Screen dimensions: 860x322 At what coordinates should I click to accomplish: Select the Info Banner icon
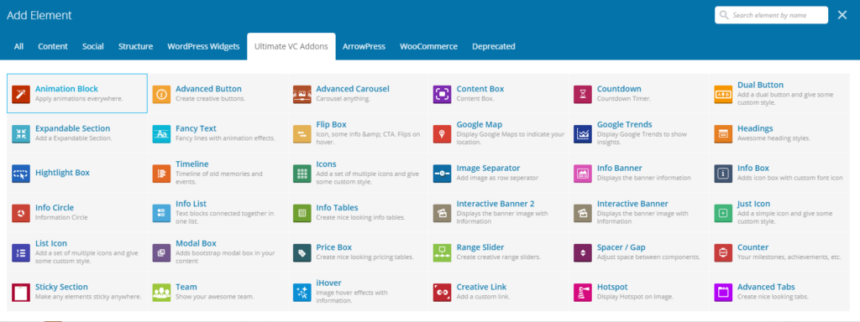[583, 173]
